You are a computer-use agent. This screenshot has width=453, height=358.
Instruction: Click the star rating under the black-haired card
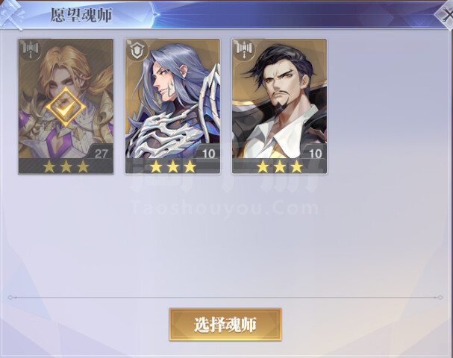[280, 166]
